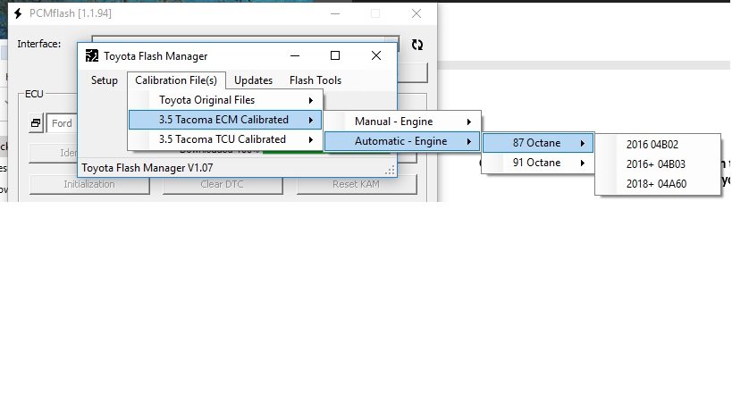Choose Automatic - Engine option
Image resolution: width=732 pixels, height=411 pixels.
[x=402, y=141]
